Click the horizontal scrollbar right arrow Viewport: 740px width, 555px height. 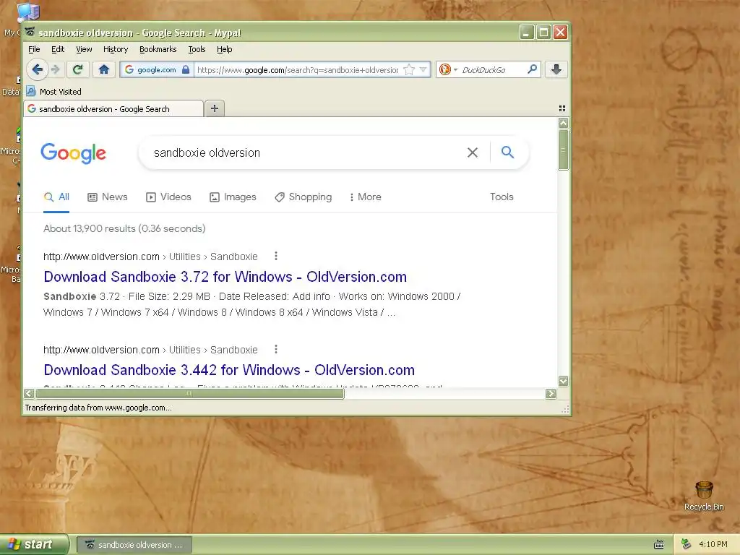(x=551, y=393)
